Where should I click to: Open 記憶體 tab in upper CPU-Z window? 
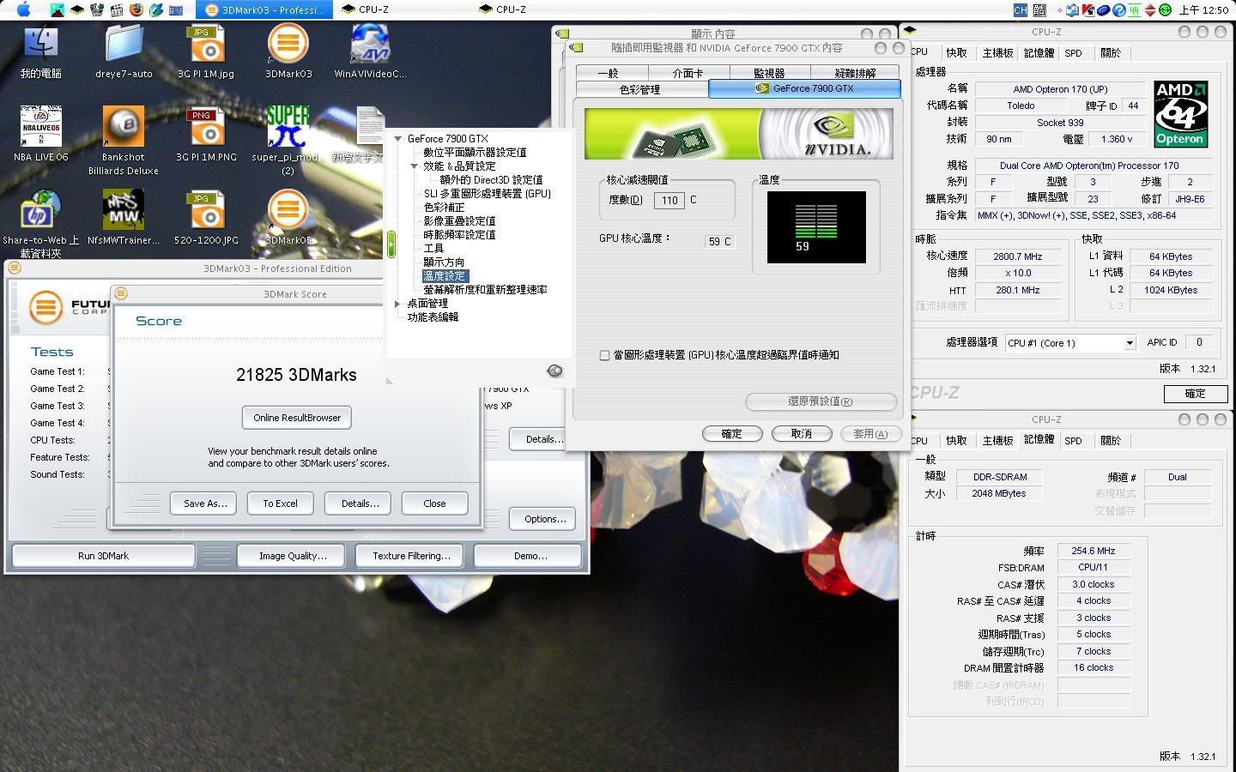click(x=1039, y=53)
